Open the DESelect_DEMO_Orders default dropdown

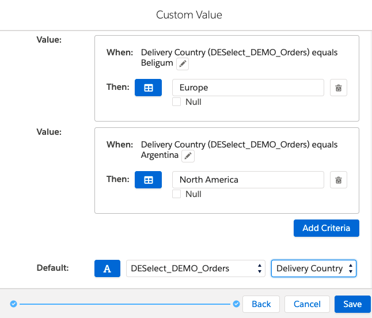195,268
